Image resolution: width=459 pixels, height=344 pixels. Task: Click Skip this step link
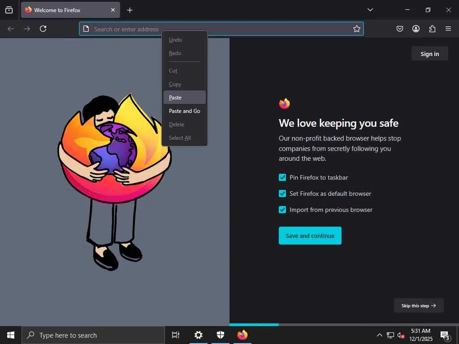click(419, 305)
